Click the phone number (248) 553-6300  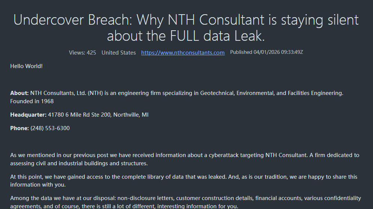(x=50, y=128)
